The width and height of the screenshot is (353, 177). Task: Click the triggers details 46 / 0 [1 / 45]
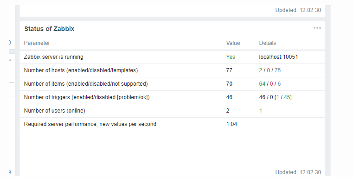coord(276,97)
